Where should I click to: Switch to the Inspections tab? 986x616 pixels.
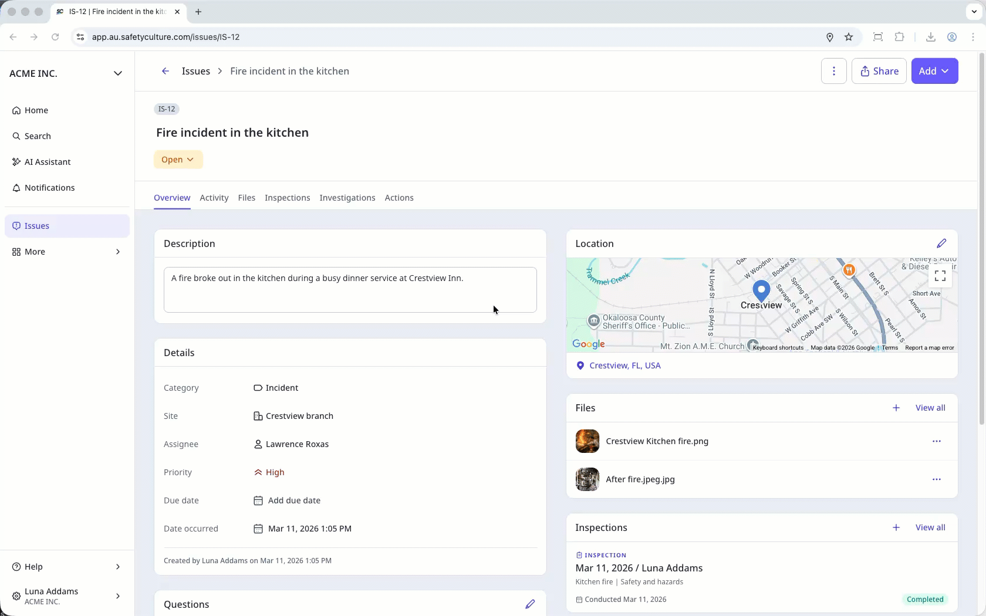288,198
